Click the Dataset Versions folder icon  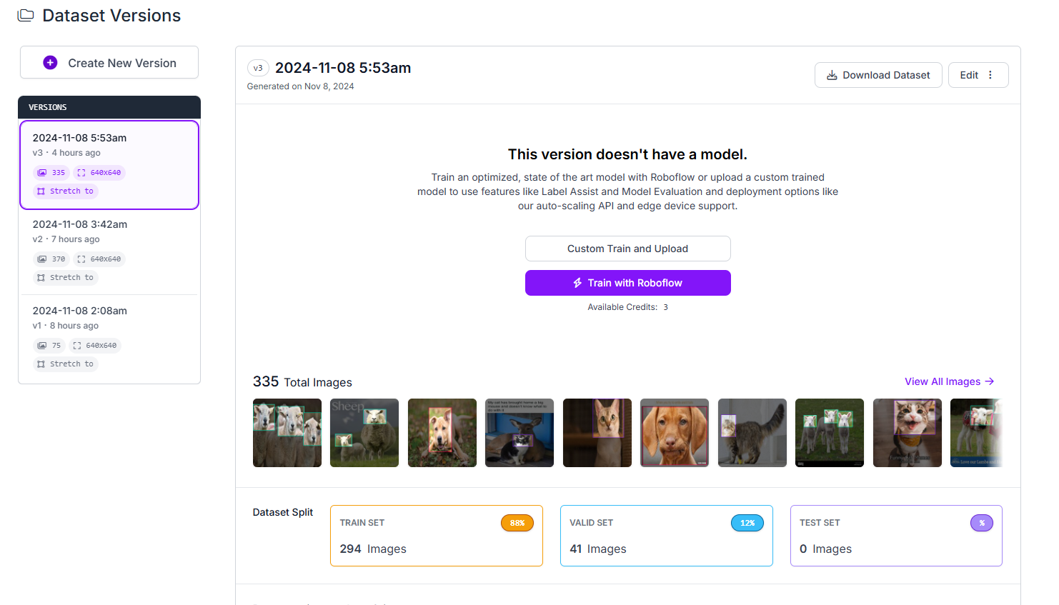point(26,15)
